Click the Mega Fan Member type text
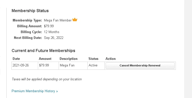The width and height of the screenshot is (192, 98). 58,20
